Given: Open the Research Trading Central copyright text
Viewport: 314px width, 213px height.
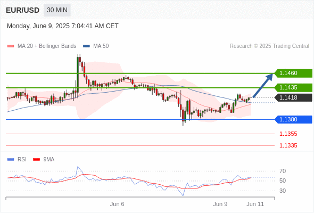Looking at the screenshot, I should click(x=269, y=46).
